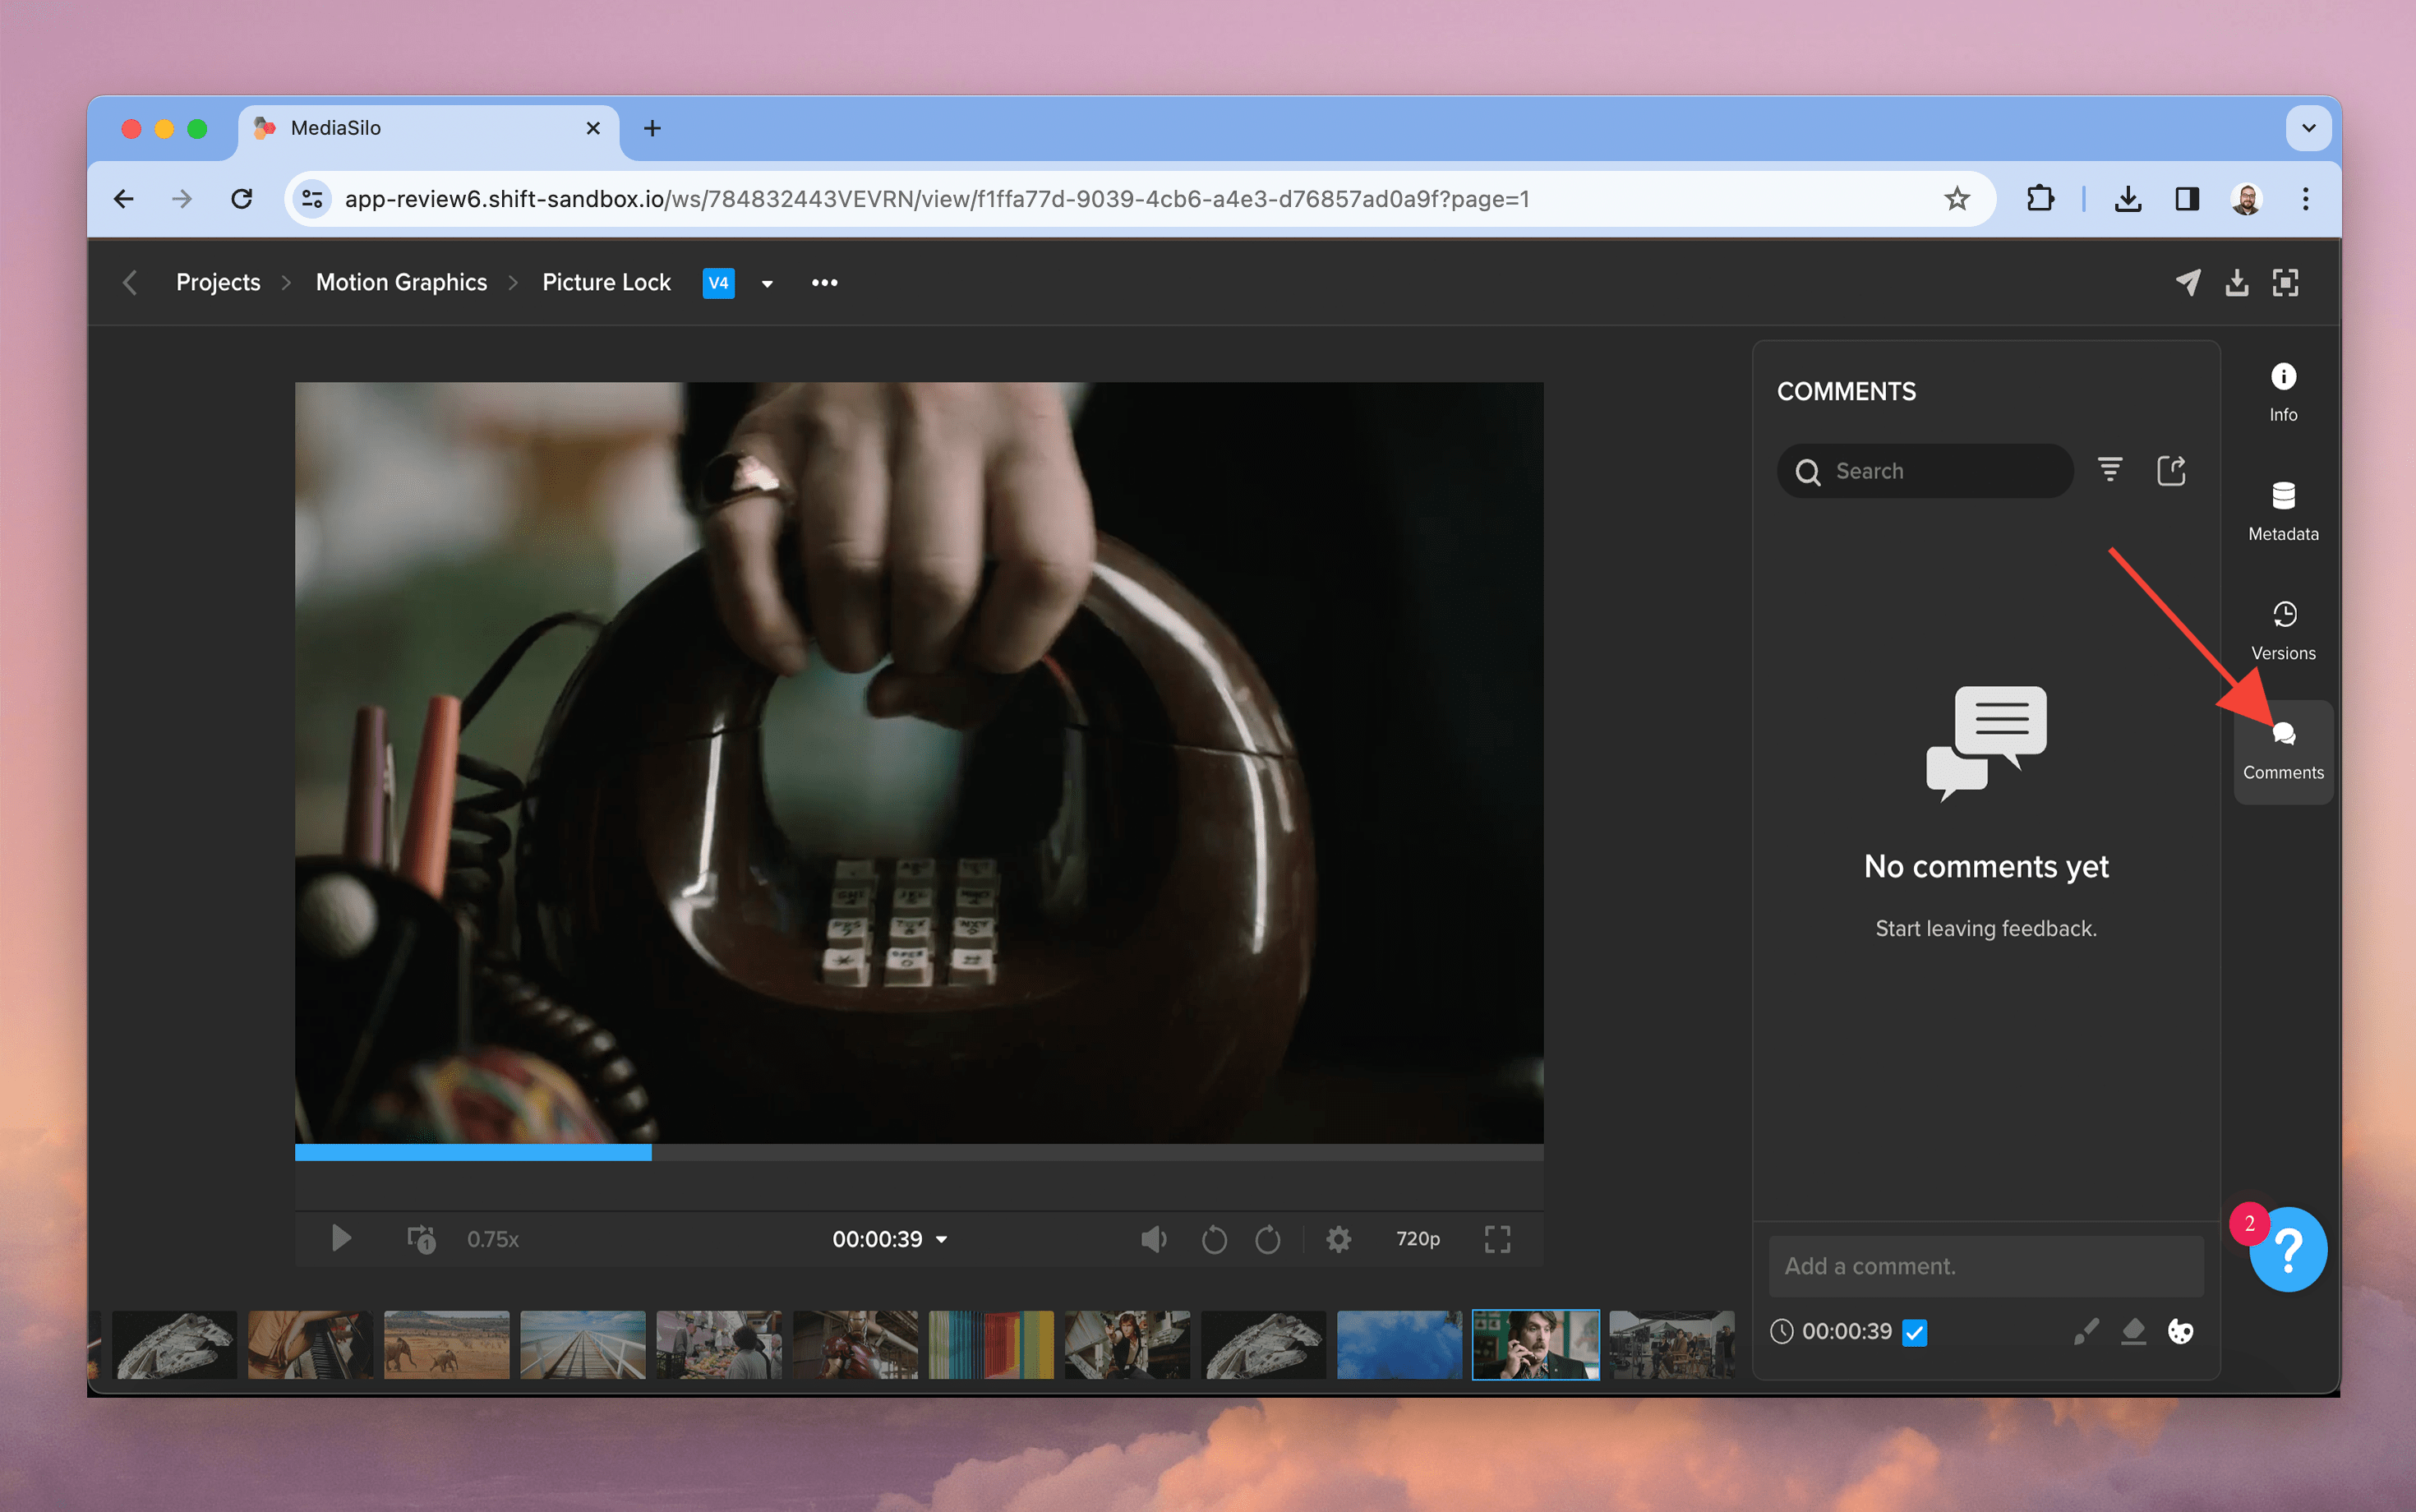Click the Add a comment field
This screenshot has height=1512, width=2416.
click(x=1985, y=1266)
